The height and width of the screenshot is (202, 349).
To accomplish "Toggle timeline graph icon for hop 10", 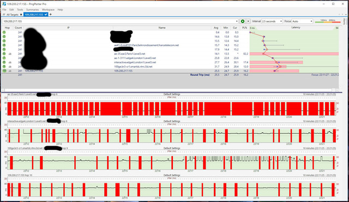I will point(10,71).
